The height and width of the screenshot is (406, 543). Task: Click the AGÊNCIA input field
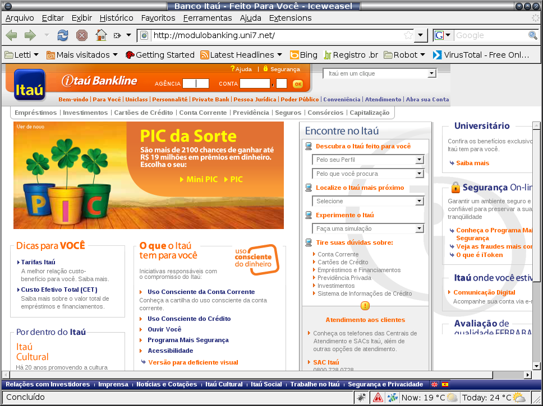click(x=196, y=83)
